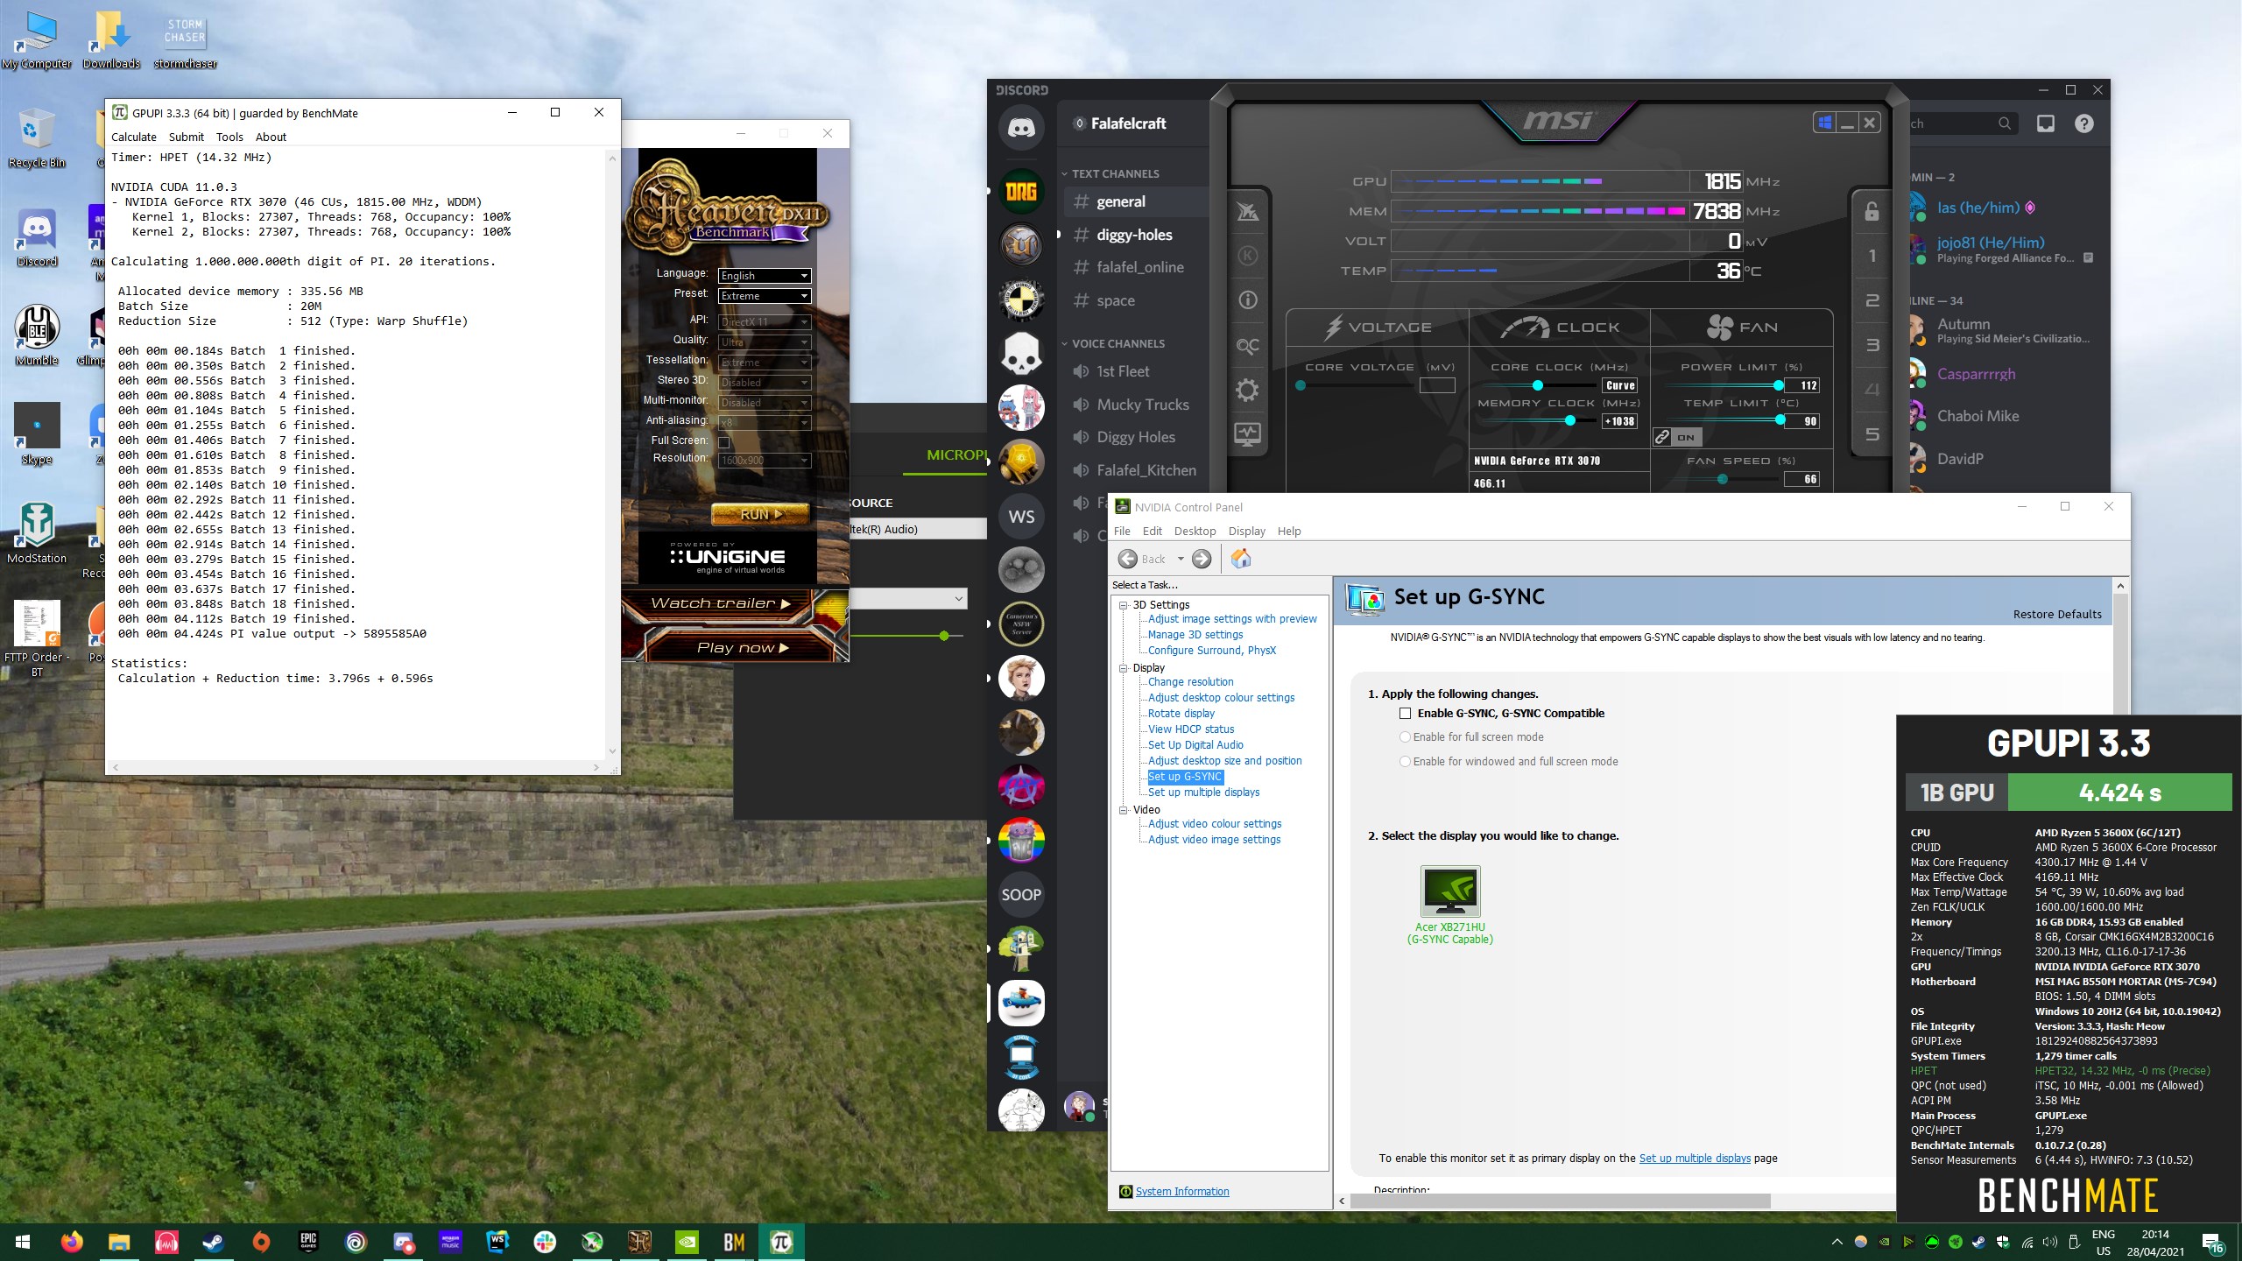Click the core clock Curve value field
This screenshot has width=2242, height=1261.
pyautogui.click(x=1620, y=385)
